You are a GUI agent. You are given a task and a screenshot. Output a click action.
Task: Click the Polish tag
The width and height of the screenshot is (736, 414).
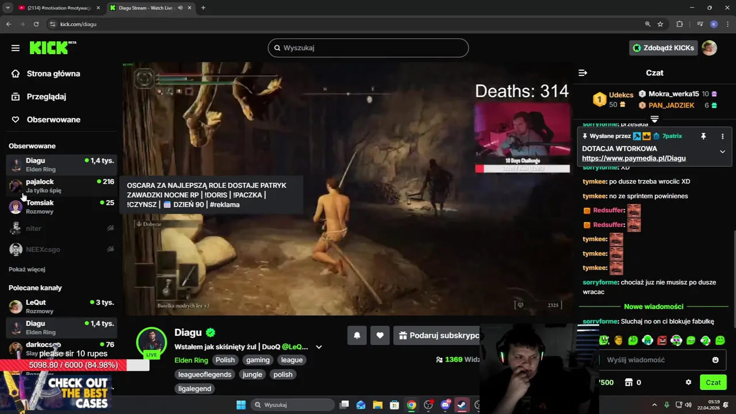click(225, 360)
